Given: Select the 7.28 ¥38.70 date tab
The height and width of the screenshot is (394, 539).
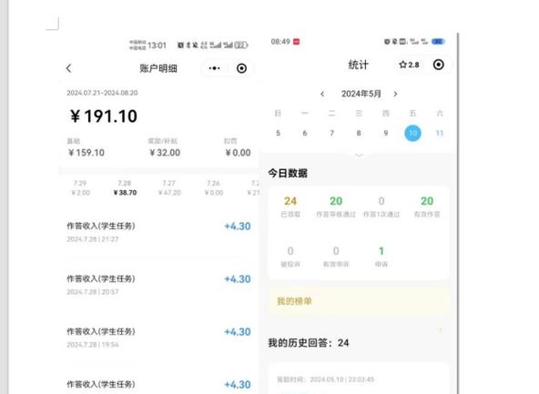Looking at the screenshot, I should point(125,187).
